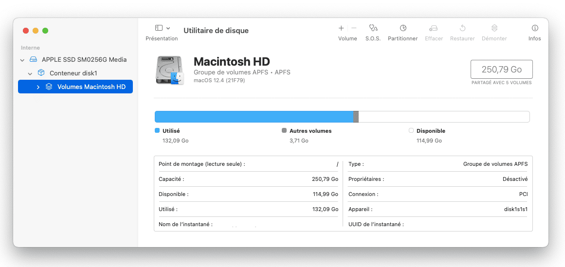Click the Volume toolbar label
Screen dimensions: 565x267
coord(347,38)
